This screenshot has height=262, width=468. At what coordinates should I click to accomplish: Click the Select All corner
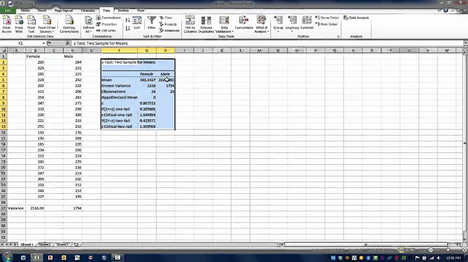point(3,51)
